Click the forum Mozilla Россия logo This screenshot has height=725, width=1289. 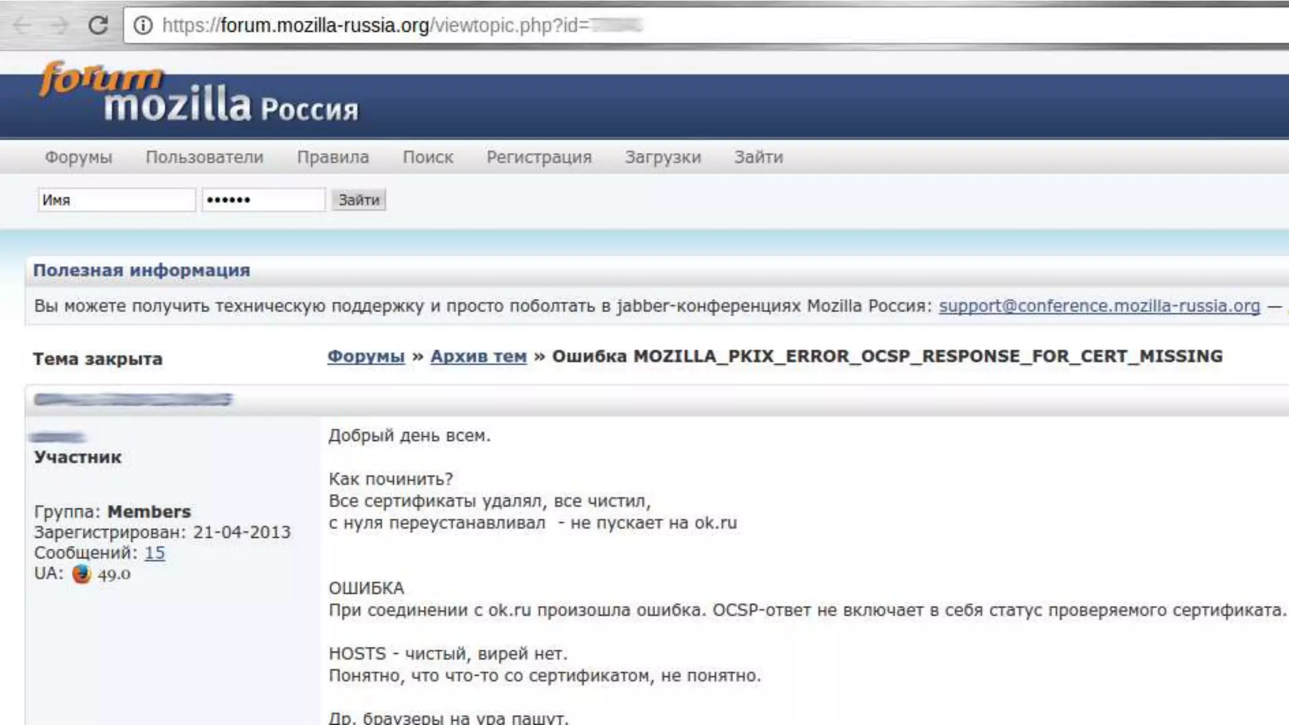coord(198,93)
